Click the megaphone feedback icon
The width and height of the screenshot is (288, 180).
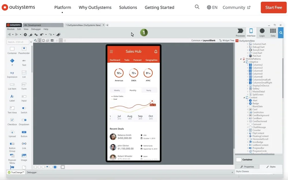pyautogui.click(x=58, y=34)
